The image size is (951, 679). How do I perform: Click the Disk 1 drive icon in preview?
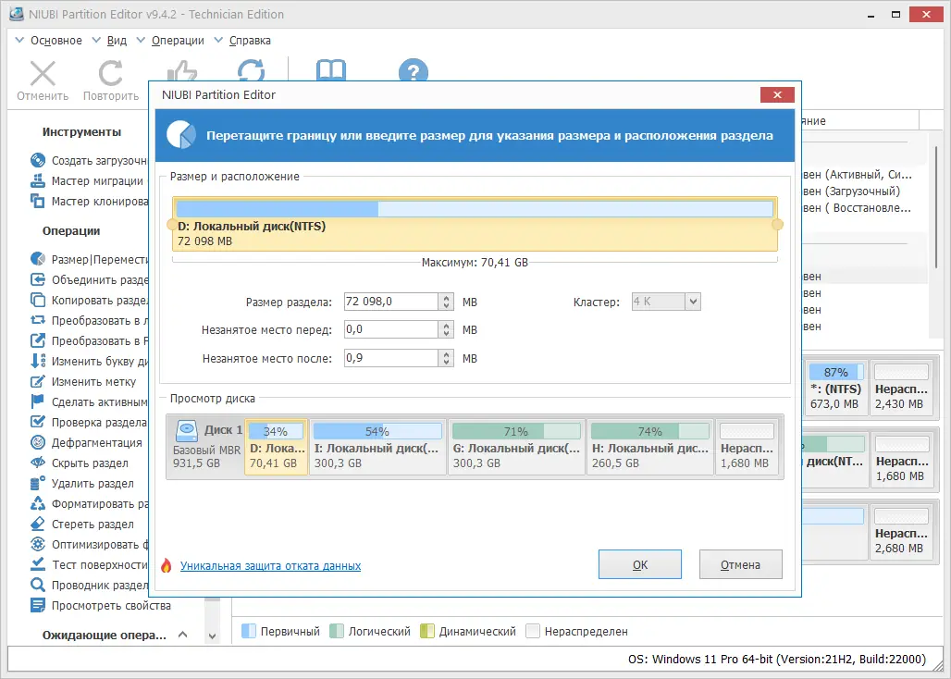pos(186,431)
